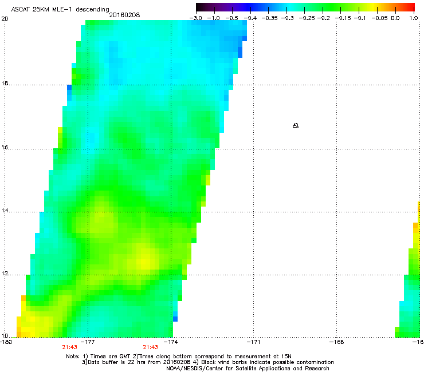
Task: Click the longitude -177 axis label
Action: coord(88,342)
